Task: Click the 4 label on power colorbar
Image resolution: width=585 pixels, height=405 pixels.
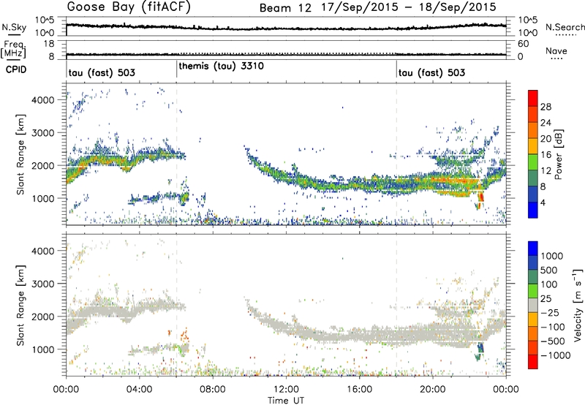Action: pyautogui.click(x=543, y=203)
